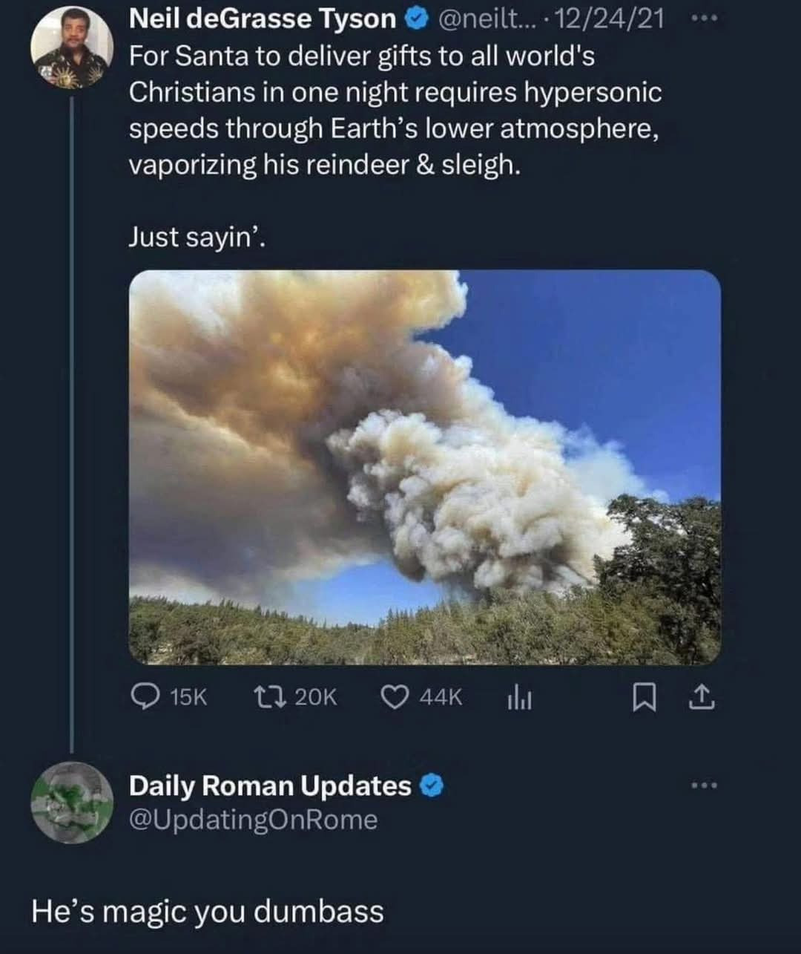Click the Neil deGrasse Tyson display name
The height and width of the screenshot is (954, 801).
pyautogui.click(x=263, y=19)
